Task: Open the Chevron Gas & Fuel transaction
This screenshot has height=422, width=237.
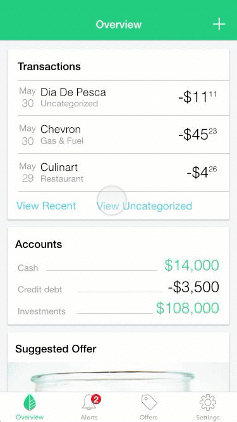Action: coord(124,135)
